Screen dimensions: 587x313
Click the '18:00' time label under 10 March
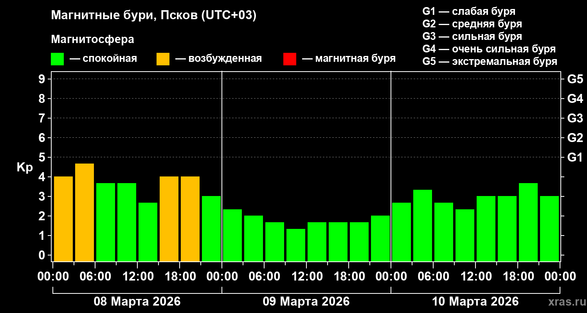tap(518, 277)
